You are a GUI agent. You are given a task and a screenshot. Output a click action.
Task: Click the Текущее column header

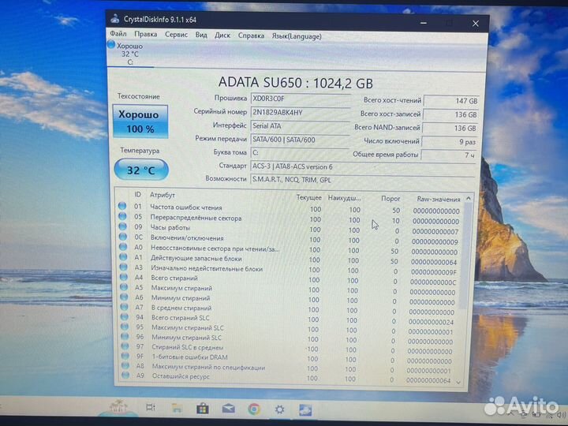(308, 197)
